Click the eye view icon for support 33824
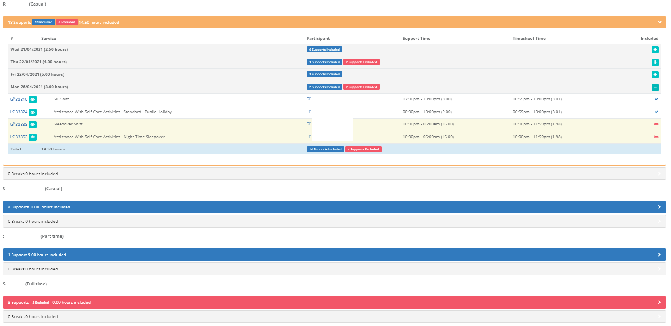Screen dimensions: 671x326 33,112
